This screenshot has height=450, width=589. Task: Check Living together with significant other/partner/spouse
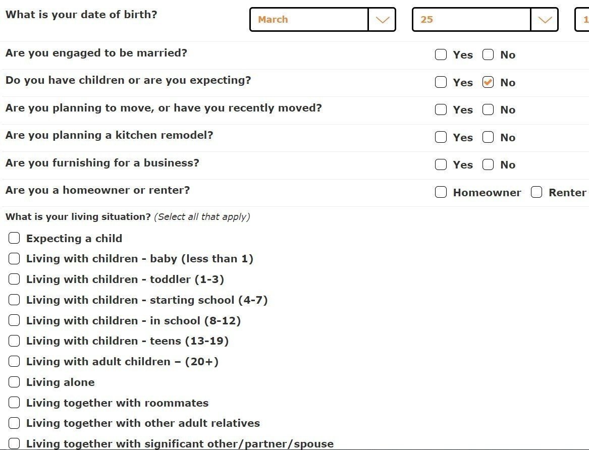(x=14, y=443)
